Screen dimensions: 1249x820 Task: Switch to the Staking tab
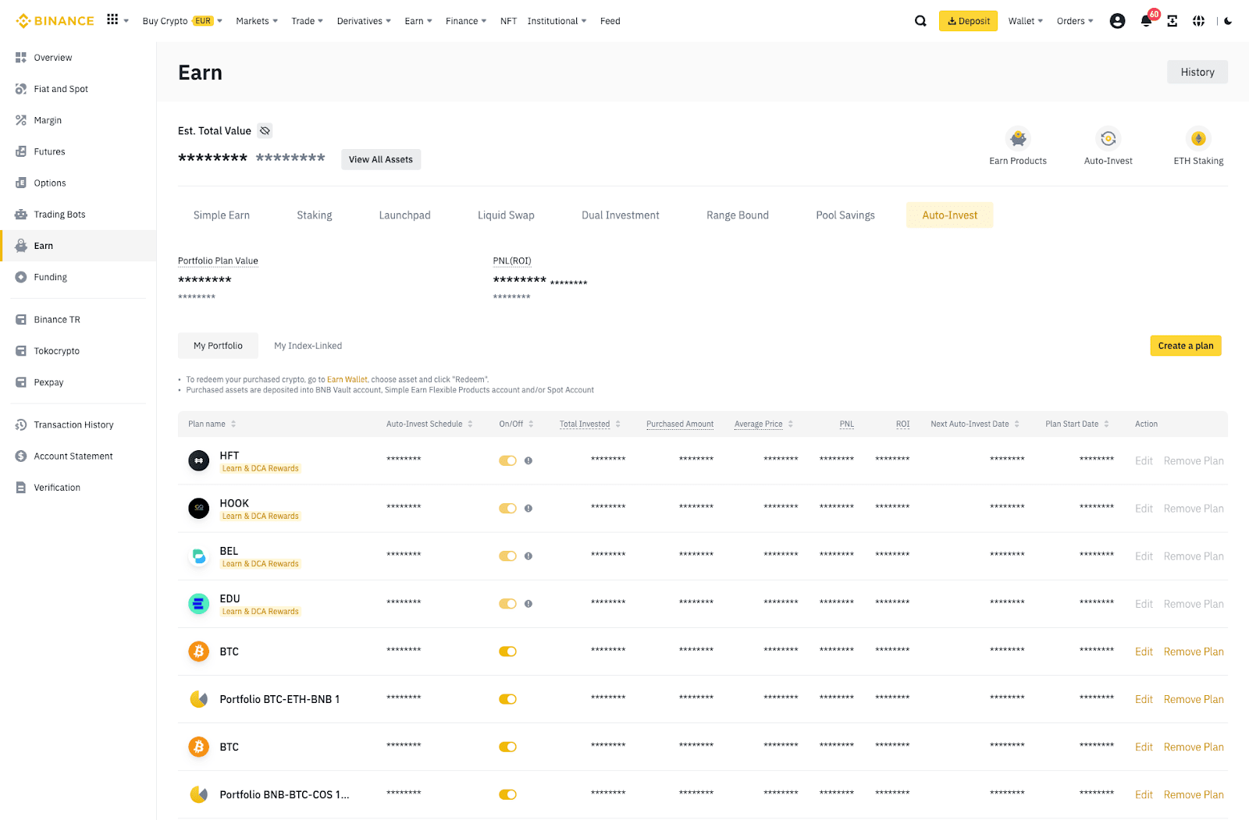(x=315, y=215)
